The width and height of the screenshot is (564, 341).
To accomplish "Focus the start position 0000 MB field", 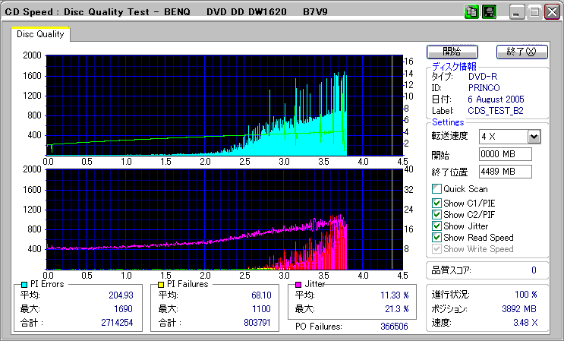I will coord(506,154).
